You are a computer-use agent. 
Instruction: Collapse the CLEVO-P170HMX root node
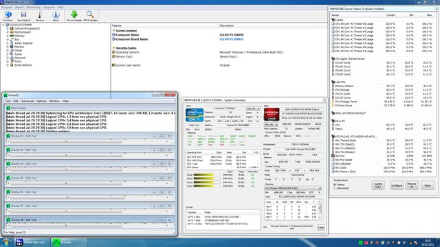(x=3, y=25)
